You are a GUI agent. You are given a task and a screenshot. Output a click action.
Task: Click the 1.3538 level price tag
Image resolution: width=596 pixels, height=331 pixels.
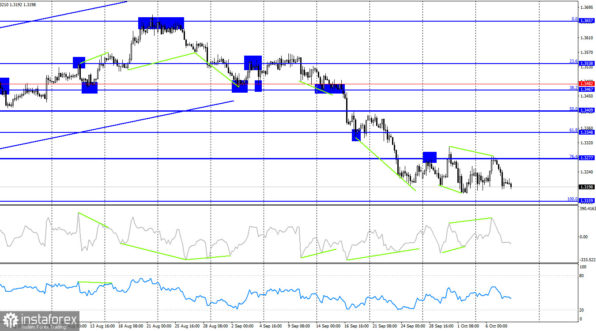[587, 63]
